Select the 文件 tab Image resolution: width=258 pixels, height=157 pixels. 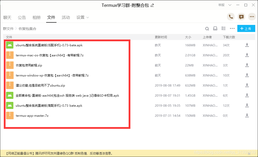click(x=51, y=17)
